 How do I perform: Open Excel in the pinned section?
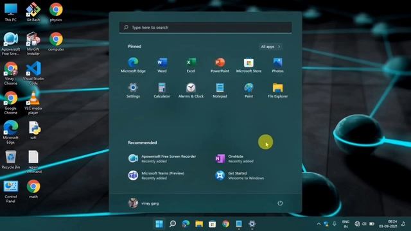click(191, 65)
